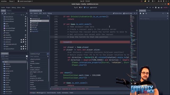
Task: Click Search Help button
Action: (128, 13)
